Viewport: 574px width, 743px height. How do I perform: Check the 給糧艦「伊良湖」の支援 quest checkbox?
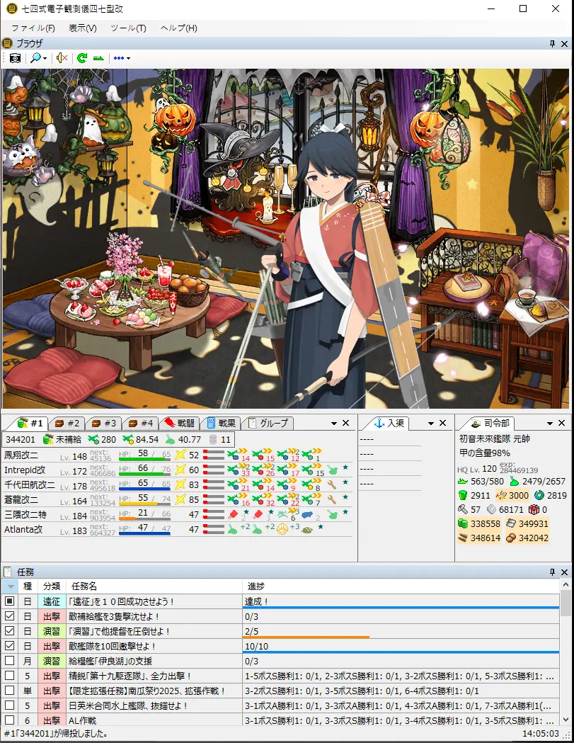pos(10,661)
